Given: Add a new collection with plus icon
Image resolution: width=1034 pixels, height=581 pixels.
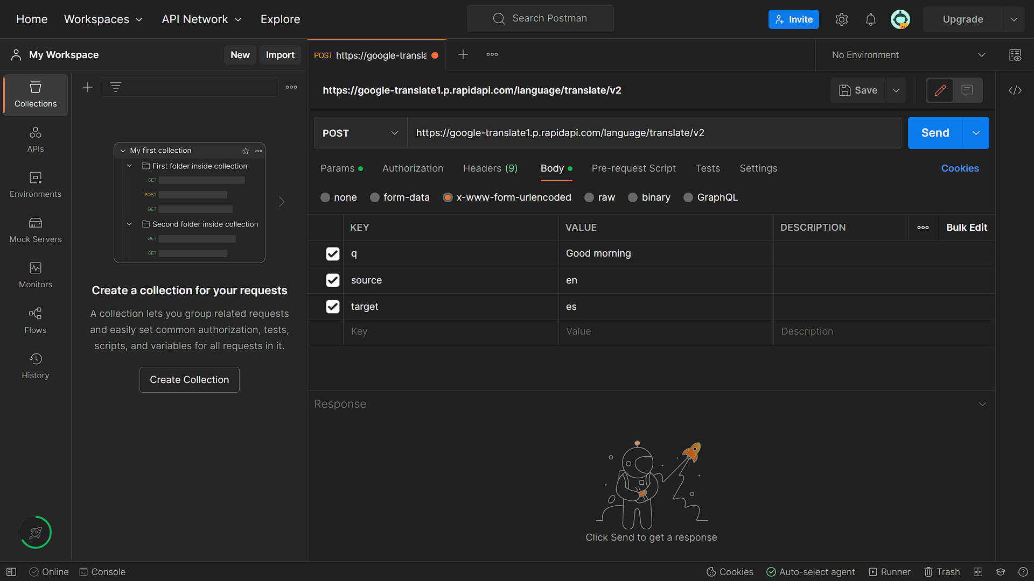Looking at the screenshot, I should (x=88, y=87).
